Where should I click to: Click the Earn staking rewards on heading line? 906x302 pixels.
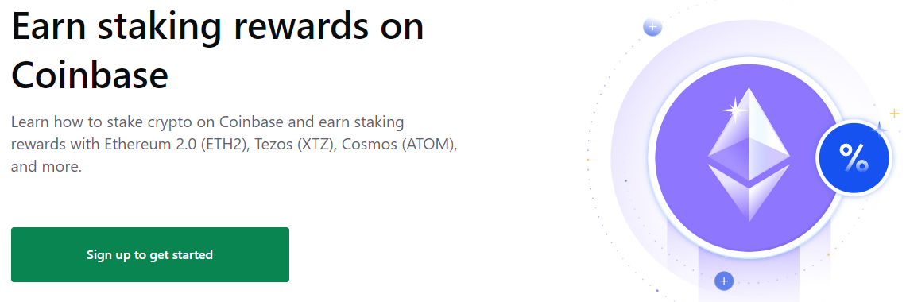(218, 27)
